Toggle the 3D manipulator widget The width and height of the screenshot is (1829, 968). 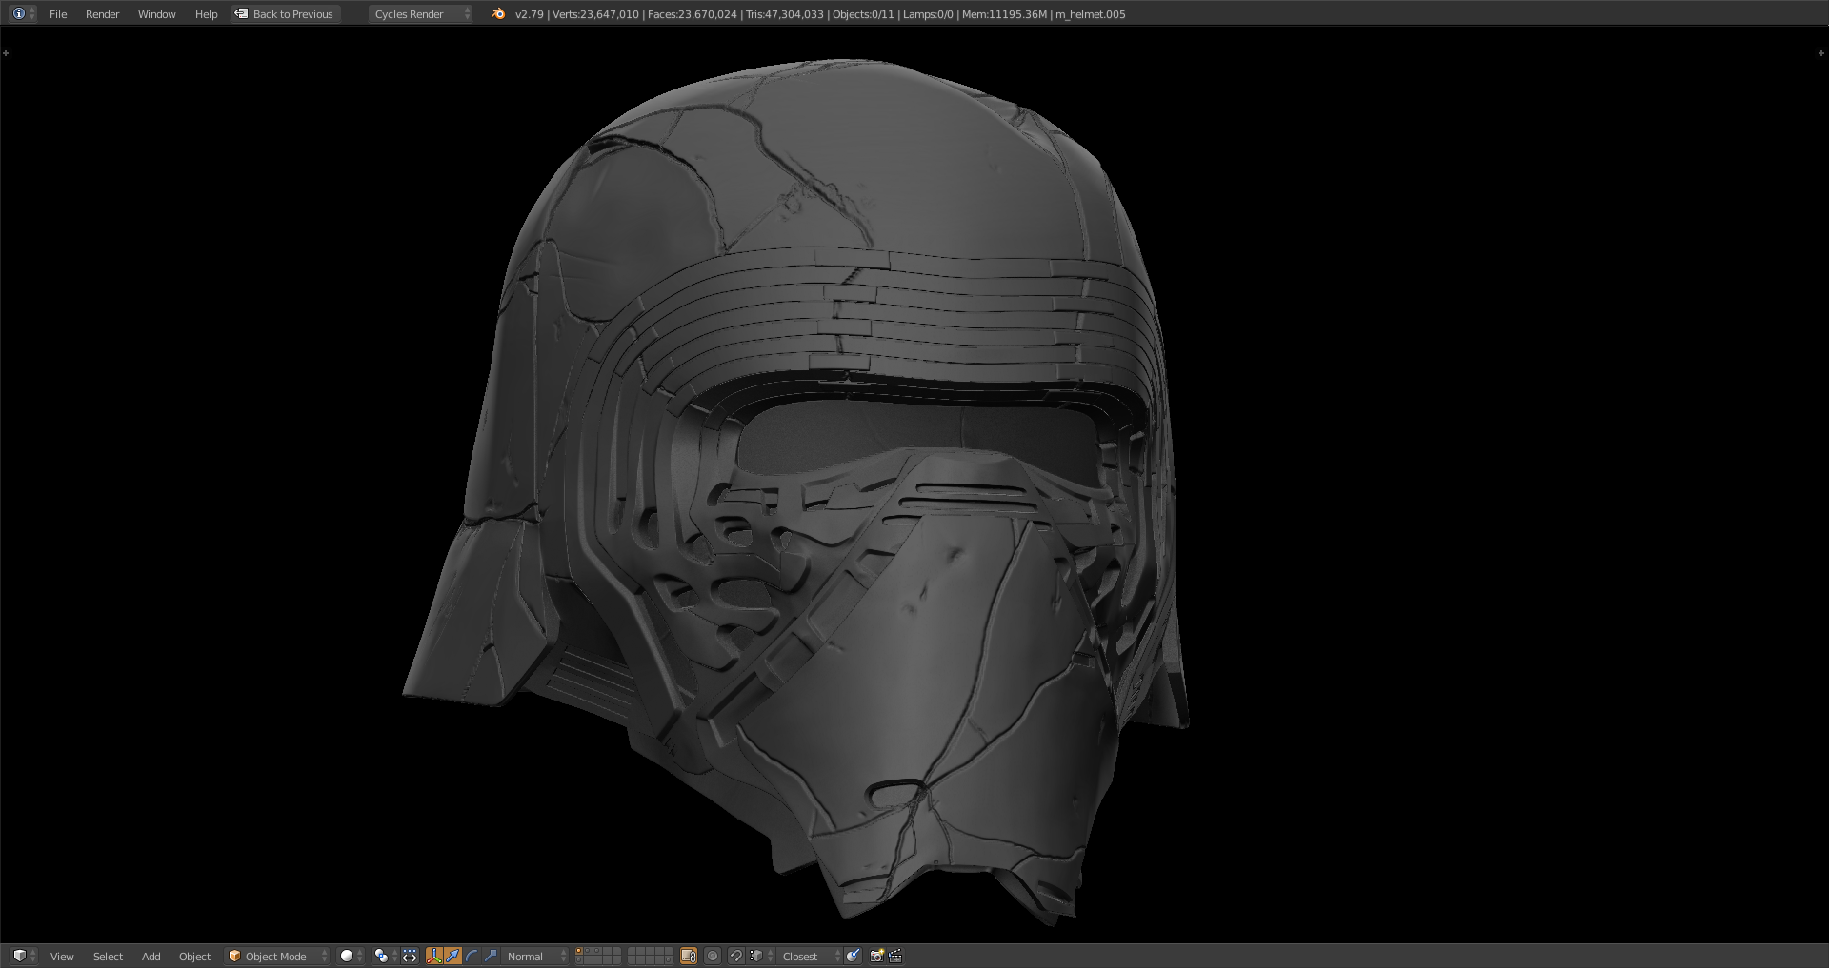434,956
